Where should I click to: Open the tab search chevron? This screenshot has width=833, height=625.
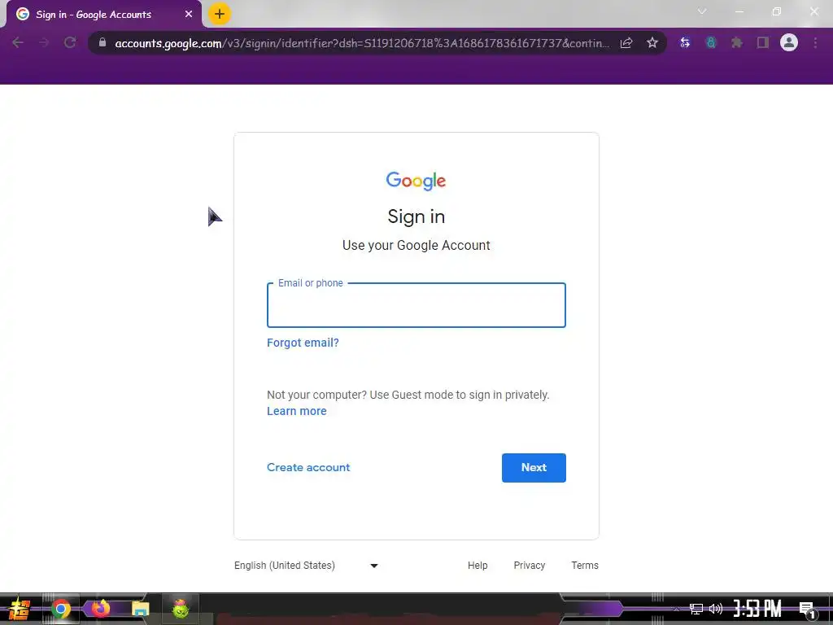(702, 11)
